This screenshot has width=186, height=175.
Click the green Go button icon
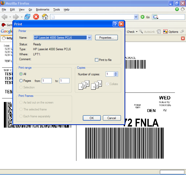pyautogui.click(x=143, y=17)
